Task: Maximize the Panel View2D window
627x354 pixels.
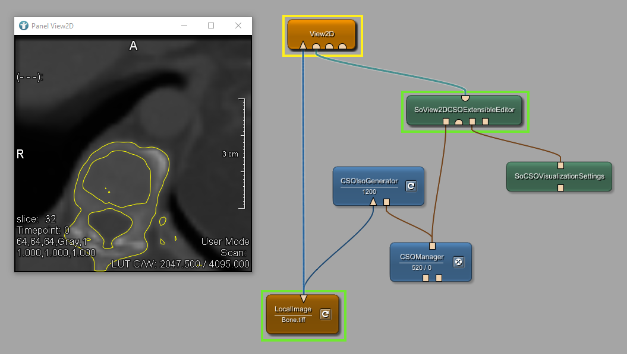Action: point(211,26)
